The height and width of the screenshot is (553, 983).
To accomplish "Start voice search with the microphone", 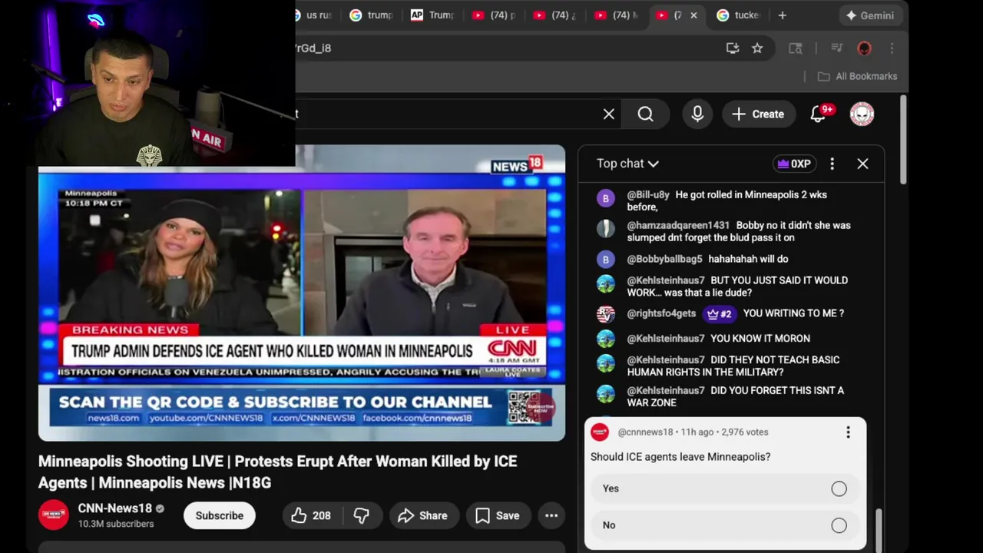I will [x=697, y=114].
